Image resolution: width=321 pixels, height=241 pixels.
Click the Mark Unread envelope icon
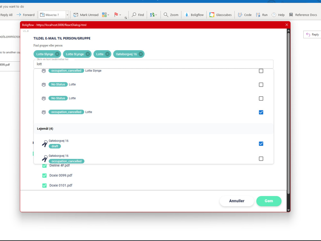click(76, 15)
